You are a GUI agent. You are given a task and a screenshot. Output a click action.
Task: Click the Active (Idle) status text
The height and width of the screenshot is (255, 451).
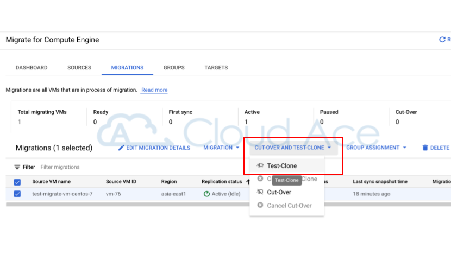click(226, 194)
